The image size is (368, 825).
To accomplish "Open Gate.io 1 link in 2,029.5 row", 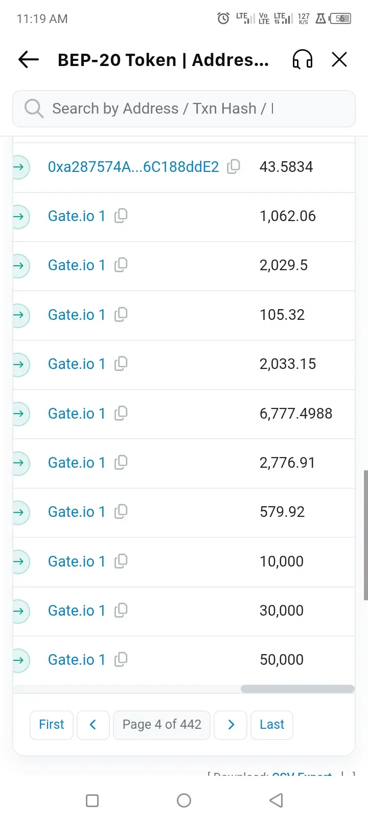I will 77,265.
